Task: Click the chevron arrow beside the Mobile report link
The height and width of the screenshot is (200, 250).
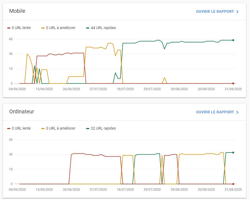Action: [237, 12]
